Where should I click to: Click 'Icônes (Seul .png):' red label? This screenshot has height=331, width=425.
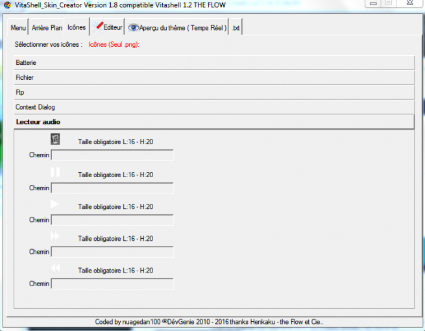(114, 45)
